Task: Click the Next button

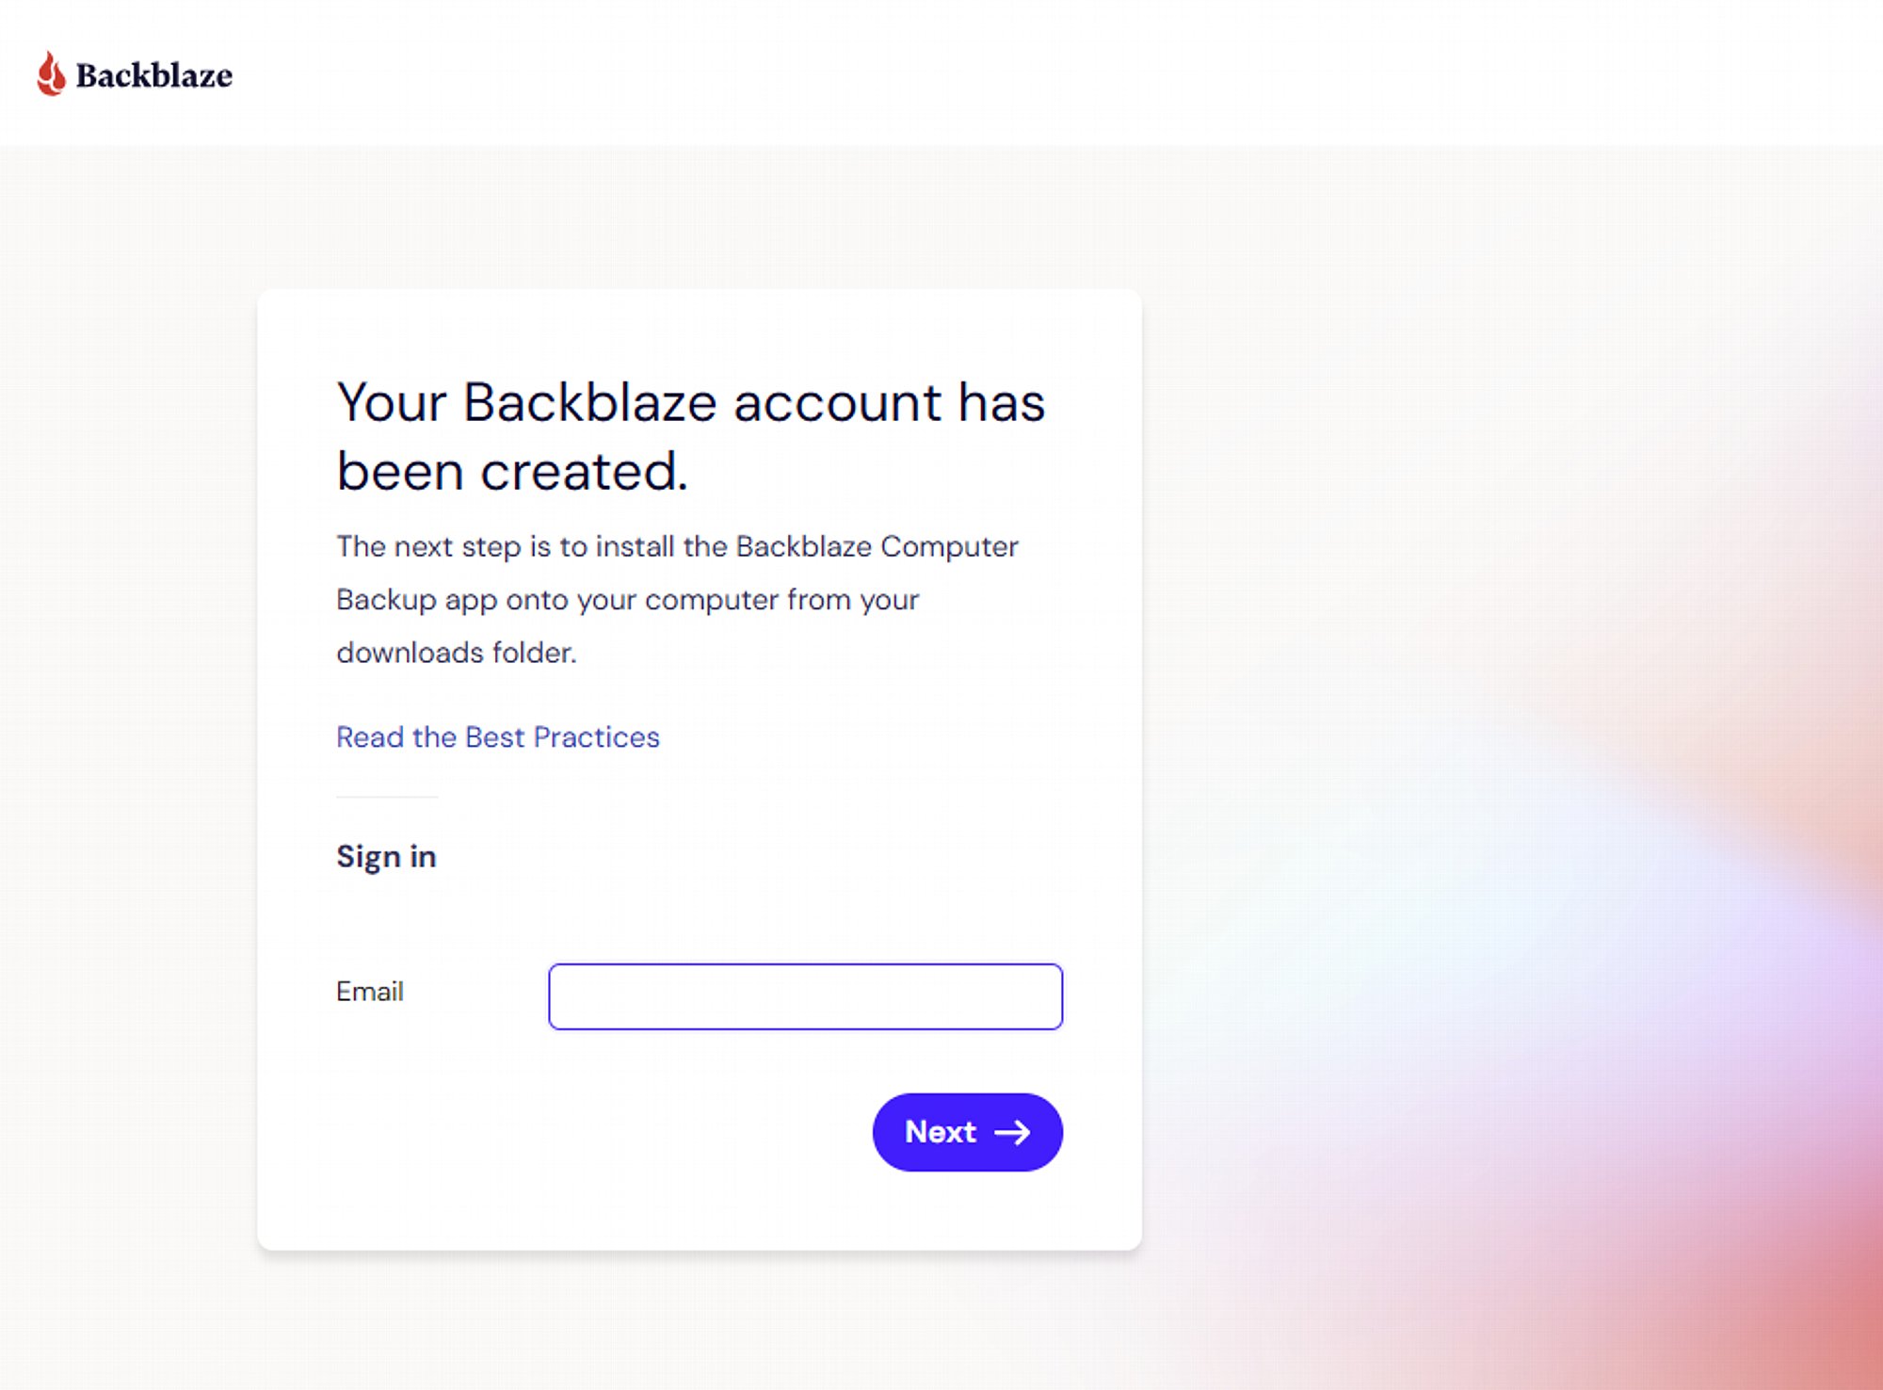Action: pyautogui.click(x=968, y=1132)
